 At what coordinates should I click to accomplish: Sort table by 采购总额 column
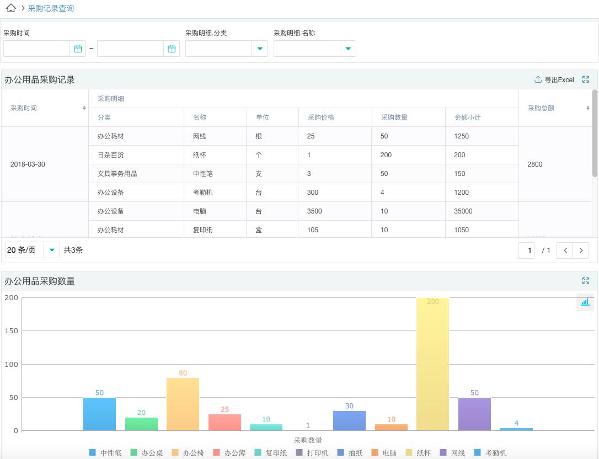(587, 108)
